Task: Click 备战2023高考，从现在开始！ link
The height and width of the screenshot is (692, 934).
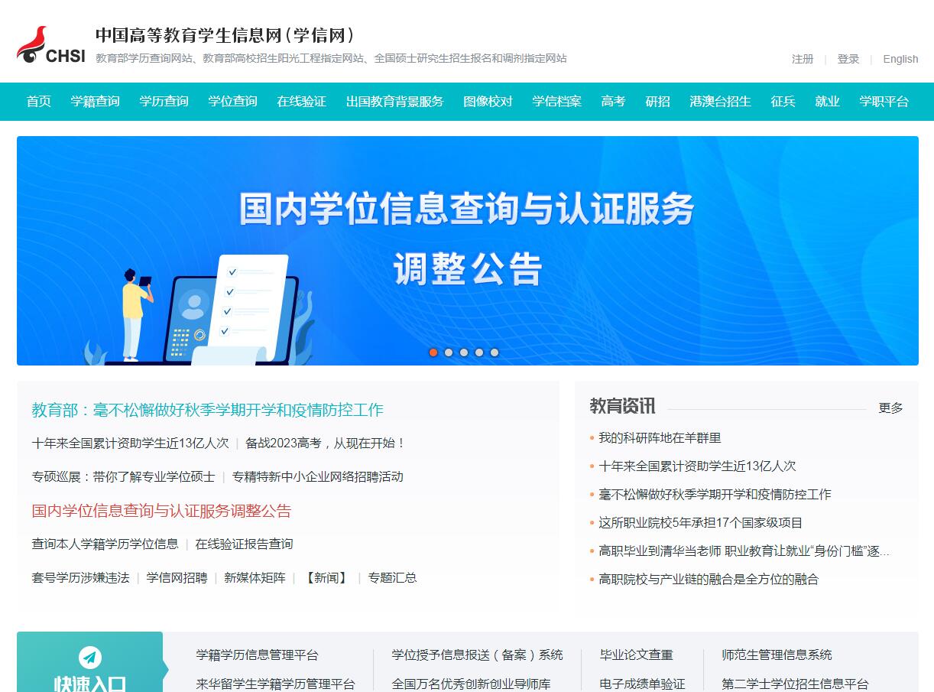Action: click(x=323, y=443)
